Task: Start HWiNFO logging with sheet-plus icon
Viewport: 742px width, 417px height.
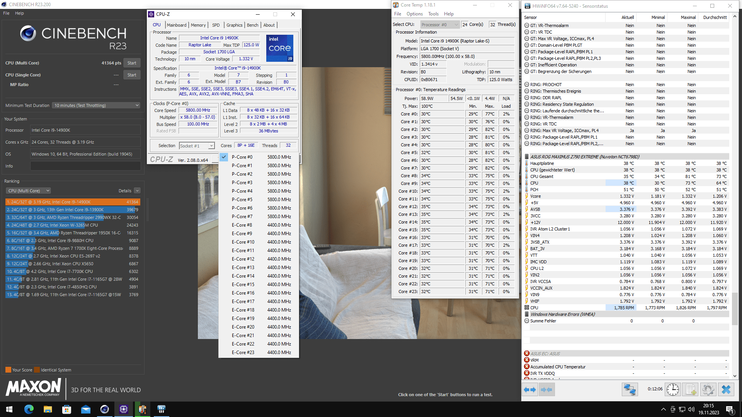Action: click(x=690, y=390)
